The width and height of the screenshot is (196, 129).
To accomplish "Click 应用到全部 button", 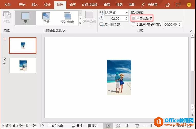I will click(110, 24).
